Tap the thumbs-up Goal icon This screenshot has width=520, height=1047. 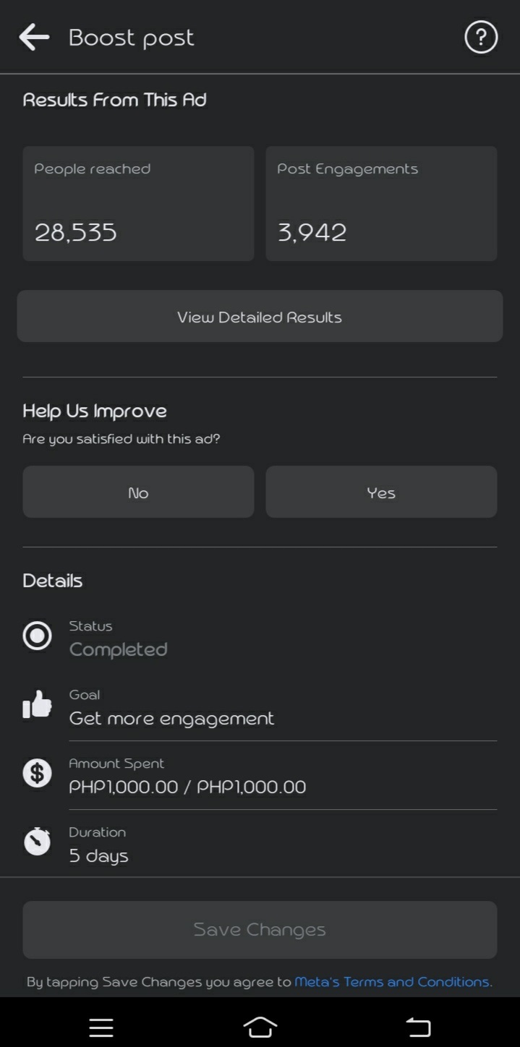(37, 704)
